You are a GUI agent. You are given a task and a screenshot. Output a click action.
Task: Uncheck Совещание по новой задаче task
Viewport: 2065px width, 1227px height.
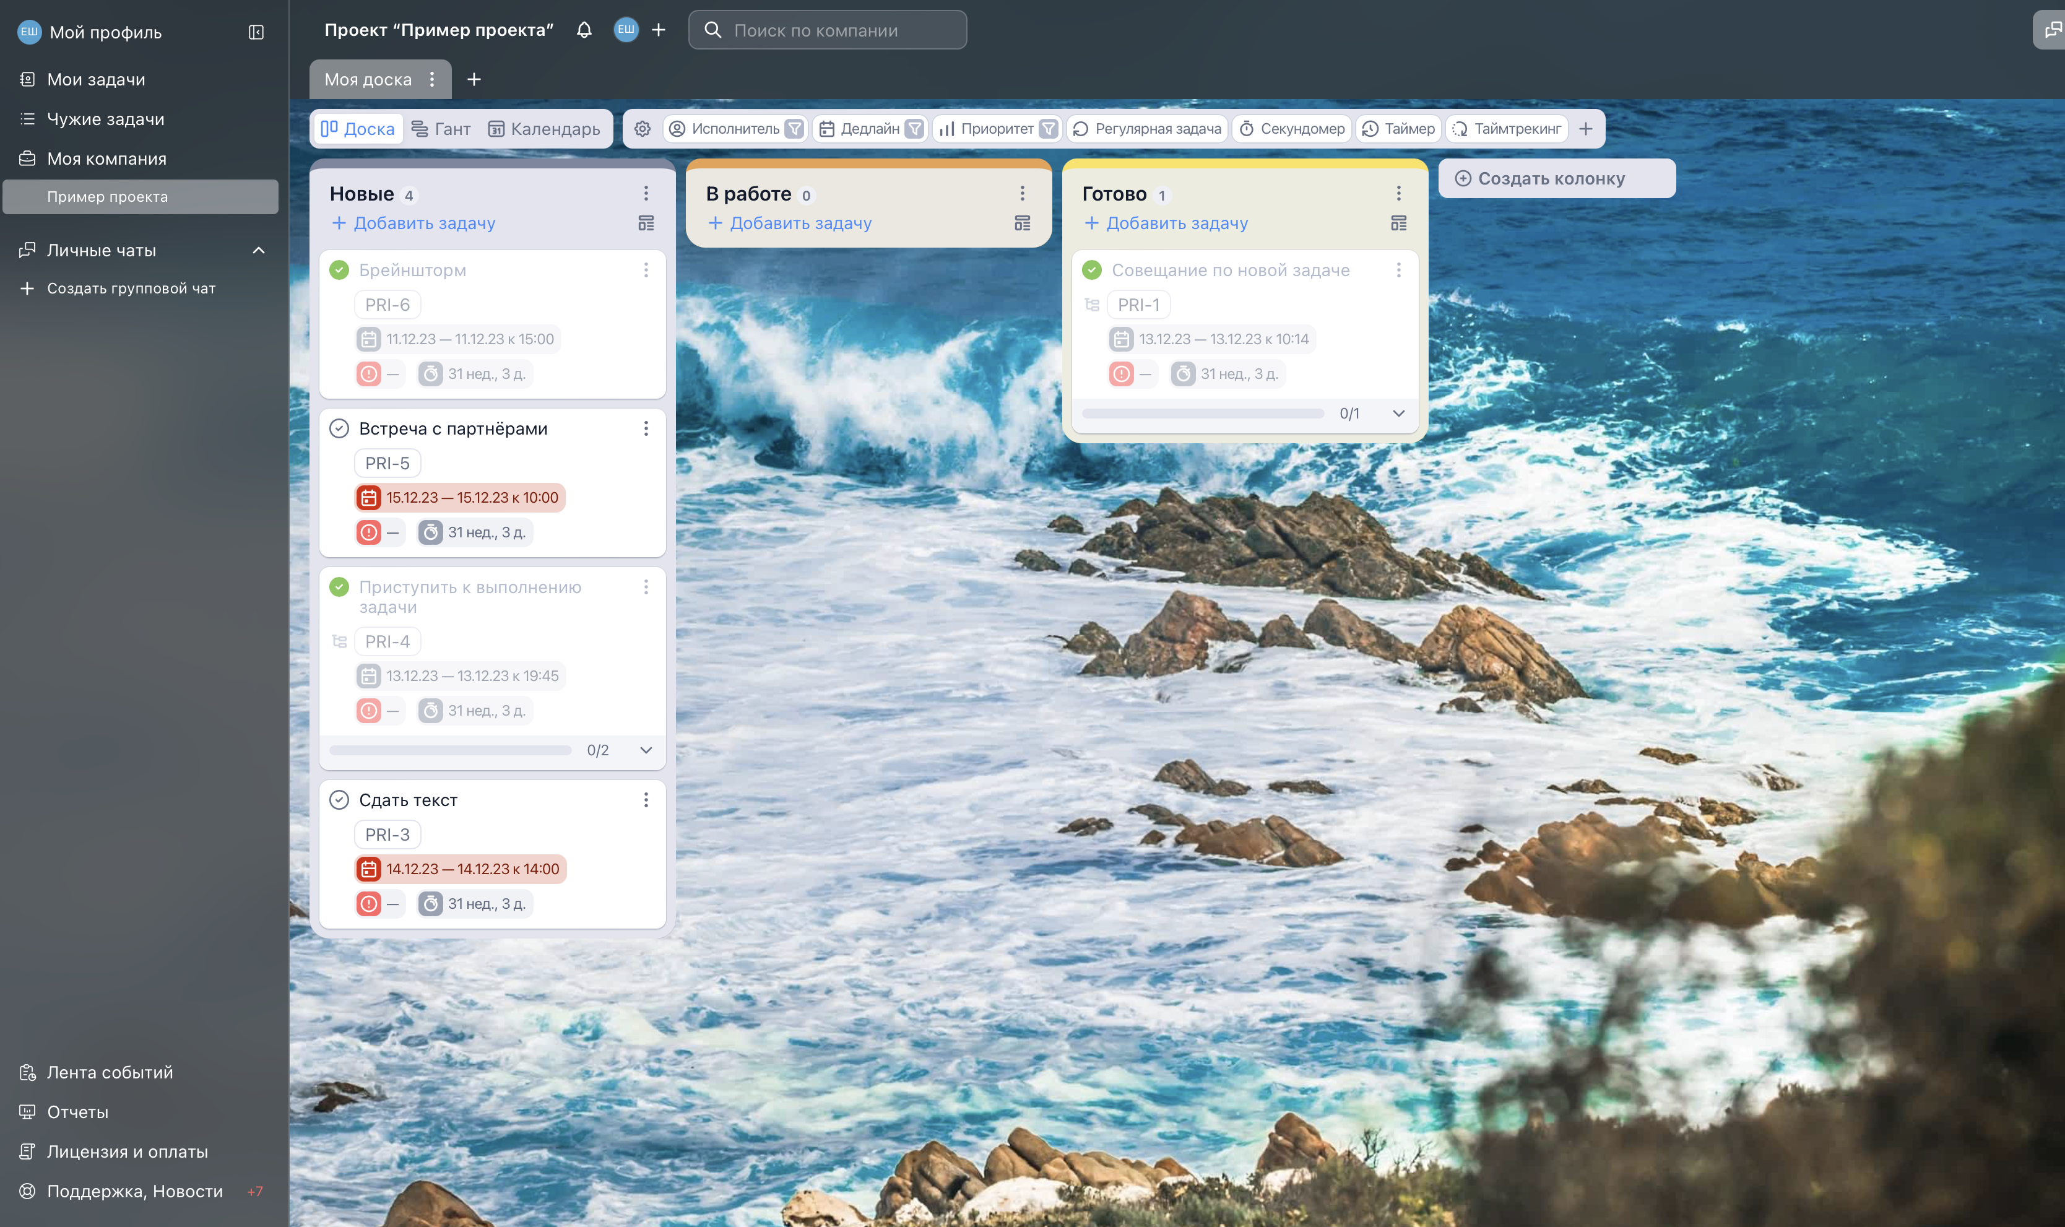[x=1091, y=271]
